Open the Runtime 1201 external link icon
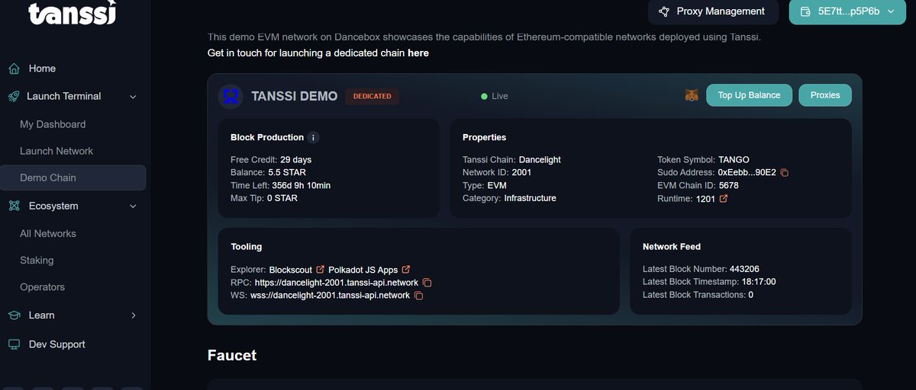 (x=724, y=199)
